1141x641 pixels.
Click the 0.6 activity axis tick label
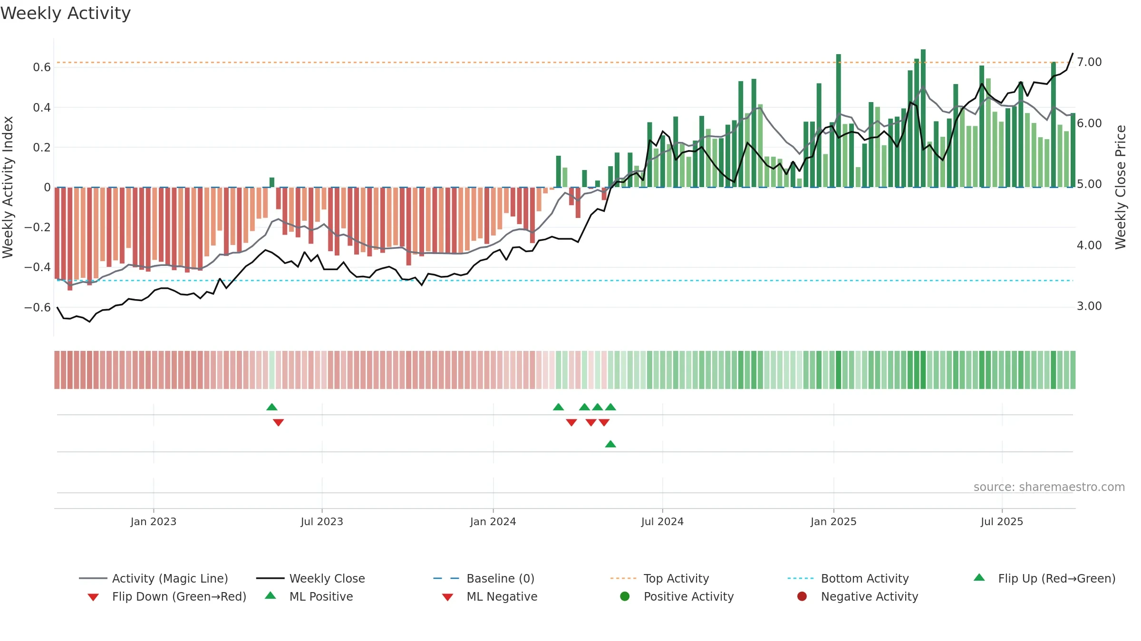click(42, 67)
